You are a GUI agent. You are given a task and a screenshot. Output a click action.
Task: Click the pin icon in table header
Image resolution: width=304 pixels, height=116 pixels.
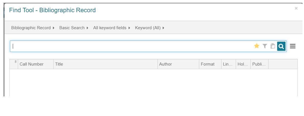[x=16, y=62]
